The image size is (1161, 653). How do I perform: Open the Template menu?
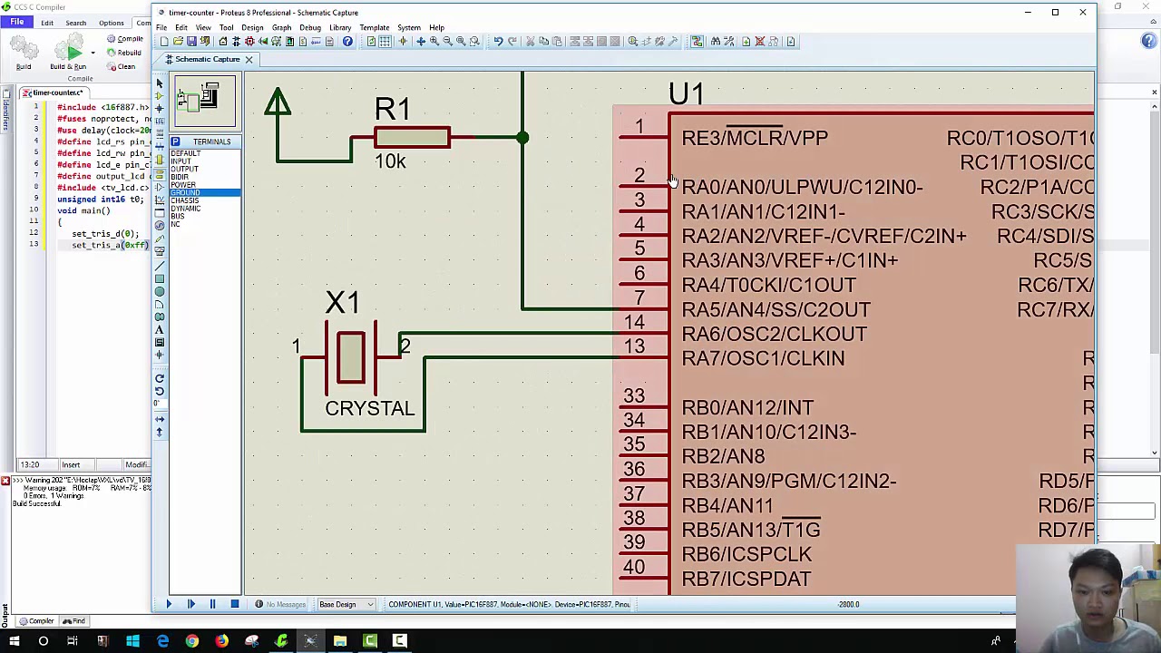(374, 27)
